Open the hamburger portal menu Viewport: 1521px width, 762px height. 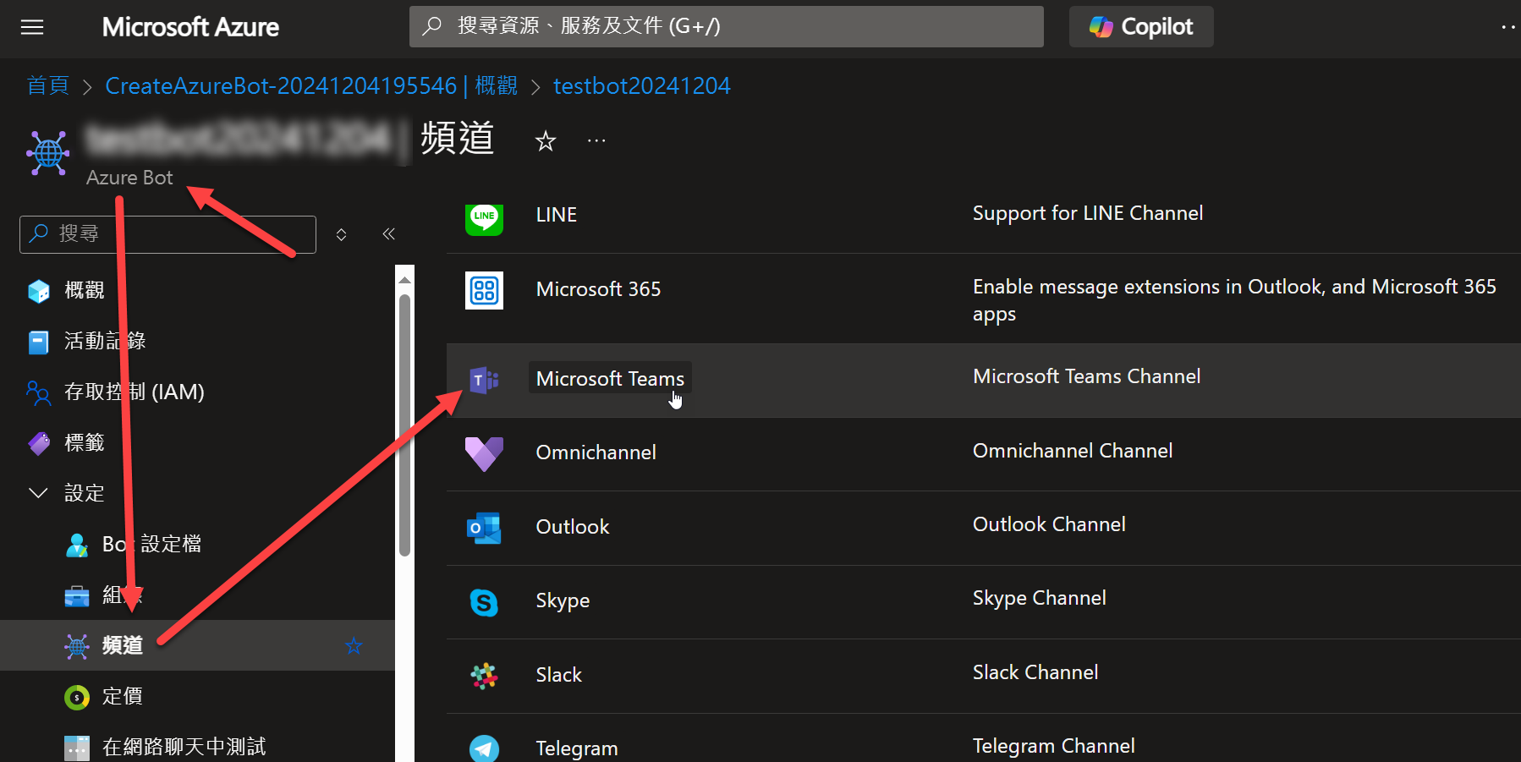32,27
